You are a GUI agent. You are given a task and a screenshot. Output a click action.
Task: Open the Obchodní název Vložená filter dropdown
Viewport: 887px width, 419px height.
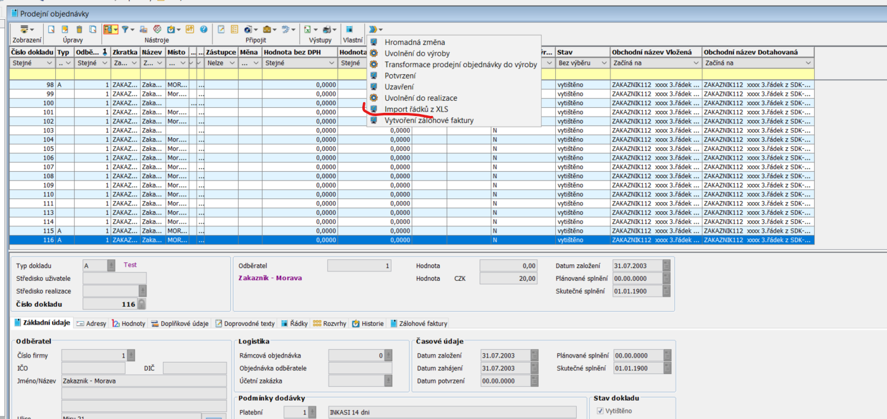(x=695, y=63)
